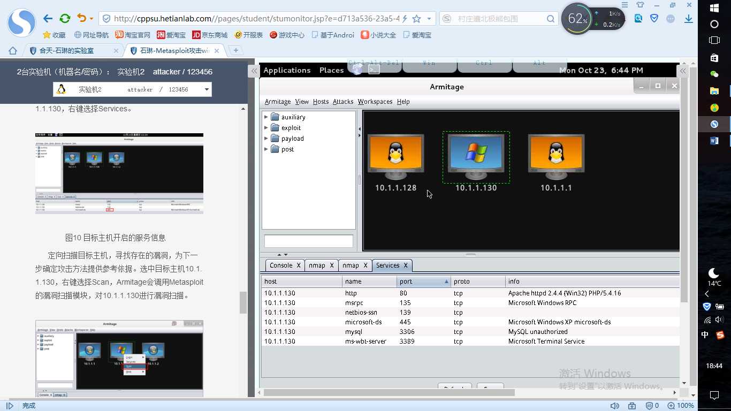This screenshot has height=411, width=731.
Task: Open the browser home page icon
Action: pyautogui.click(x=13, y=51)
